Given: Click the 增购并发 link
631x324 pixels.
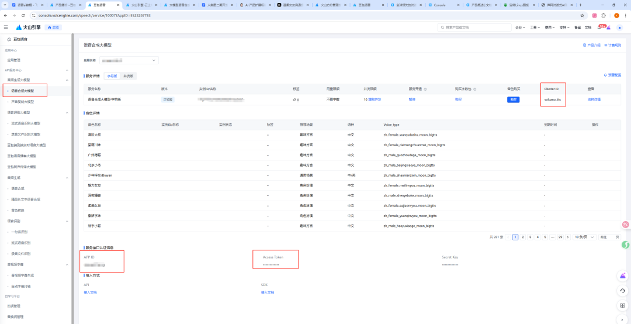Looking at the screenshot, I should click(x=375, y=99).
